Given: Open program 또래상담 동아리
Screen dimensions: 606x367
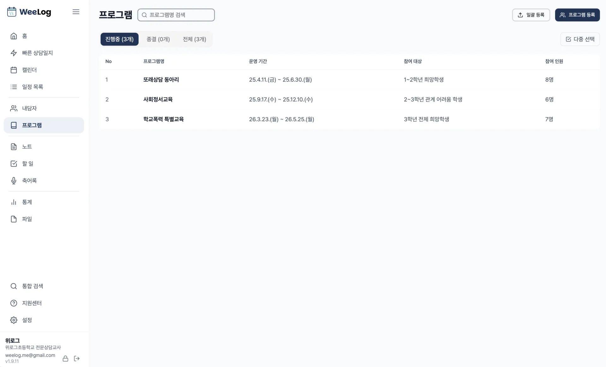Looking at the screenshot, I should [161, 80].
